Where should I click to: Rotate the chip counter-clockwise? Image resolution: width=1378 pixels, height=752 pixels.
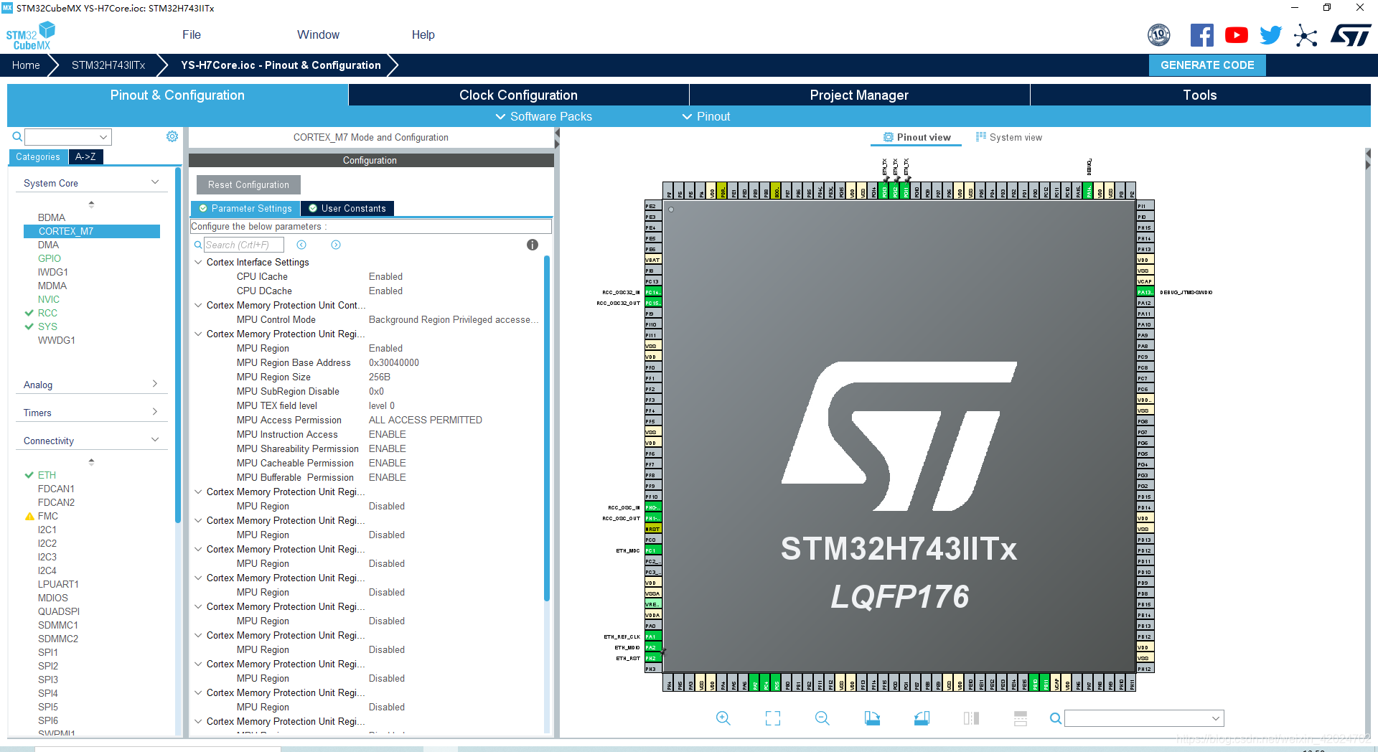click(922, 718)
